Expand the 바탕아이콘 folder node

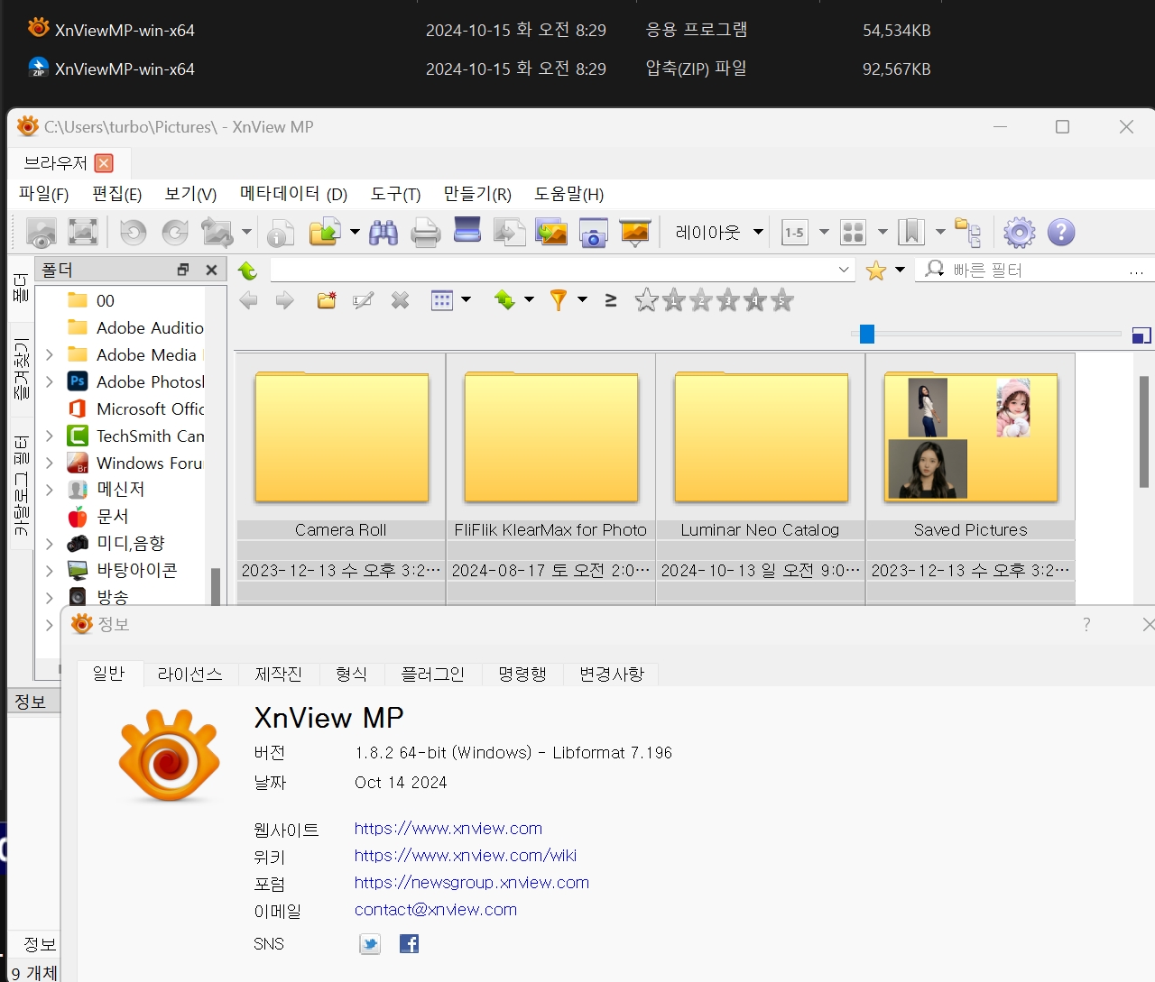click(50, 571)
